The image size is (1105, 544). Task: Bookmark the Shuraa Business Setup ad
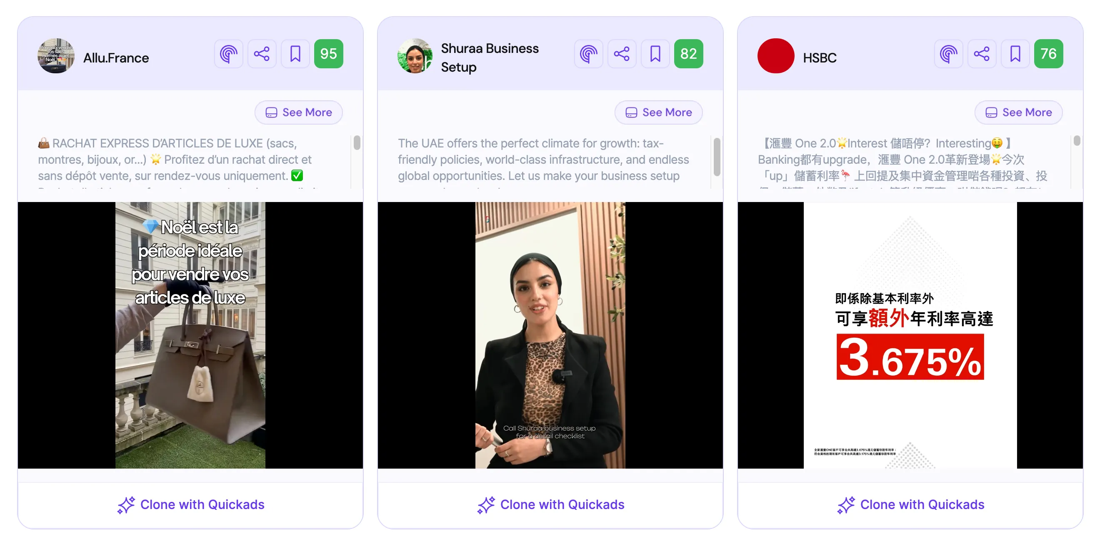tap(655, 54)
